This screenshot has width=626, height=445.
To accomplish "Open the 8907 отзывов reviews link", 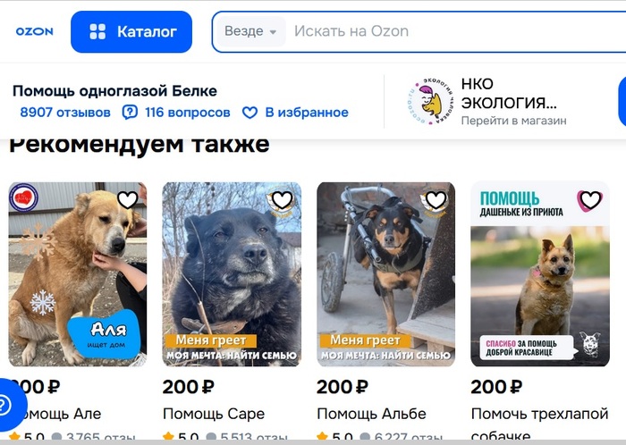I will pyautogui.click(x=65, y=113).
